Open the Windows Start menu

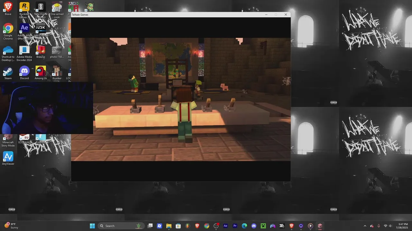click(x=92, y=226)
